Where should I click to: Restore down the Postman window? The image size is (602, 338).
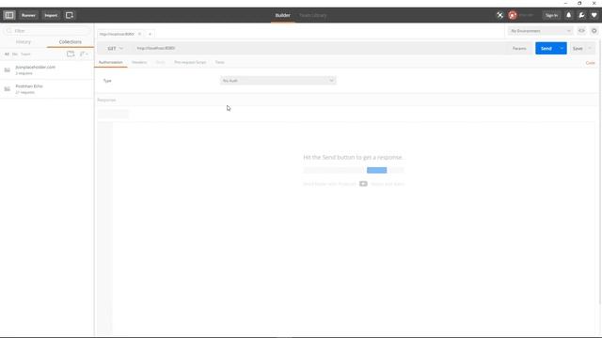(579, 3)
